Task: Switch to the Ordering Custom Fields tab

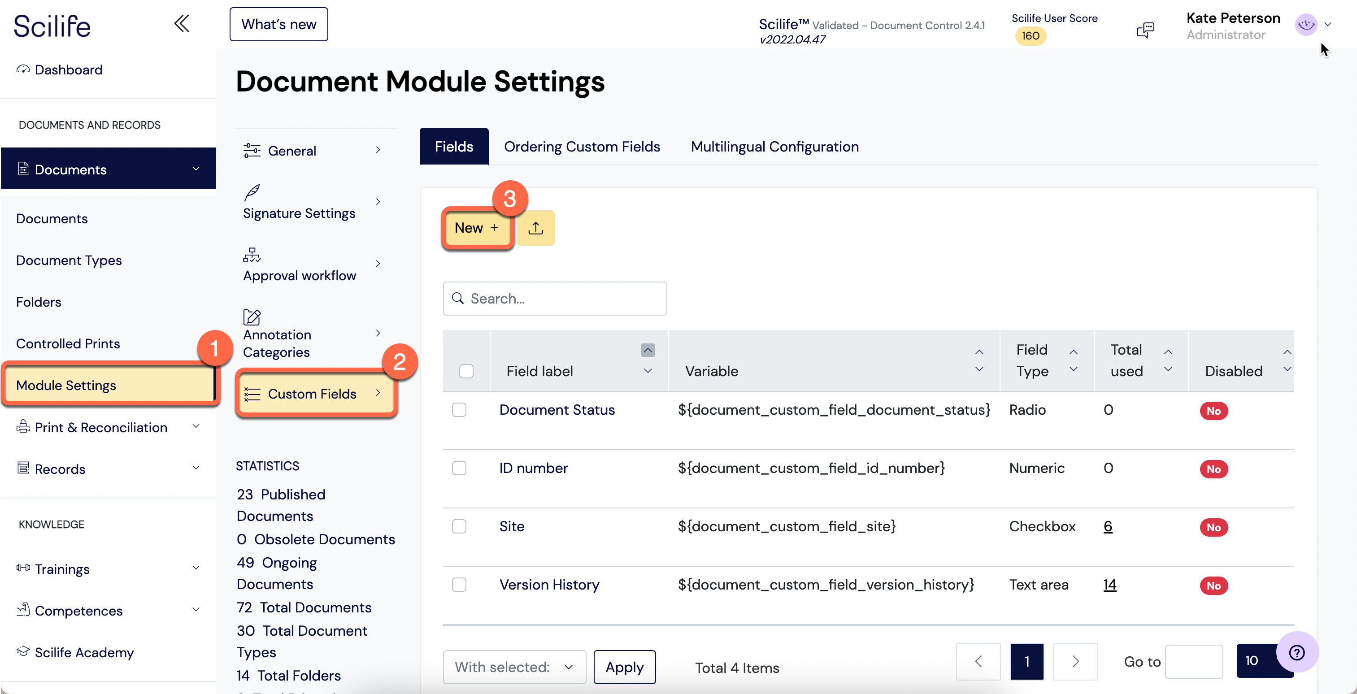Action: [x=582, y=147]
